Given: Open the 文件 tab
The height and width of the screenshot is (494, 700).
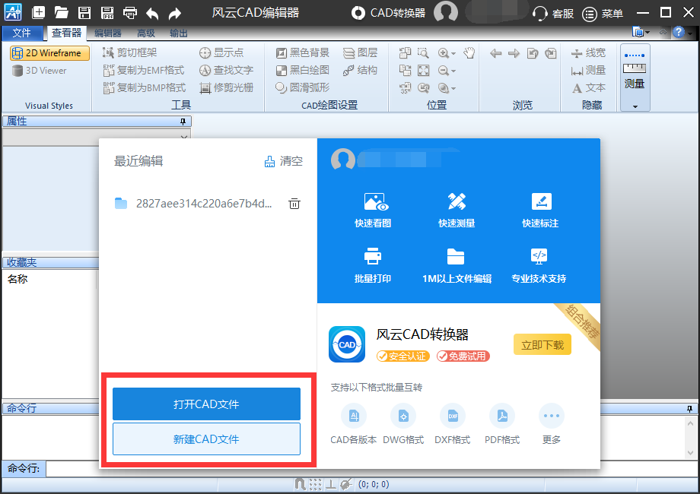Looking at the screenshot, I should [x=21, y=33].
